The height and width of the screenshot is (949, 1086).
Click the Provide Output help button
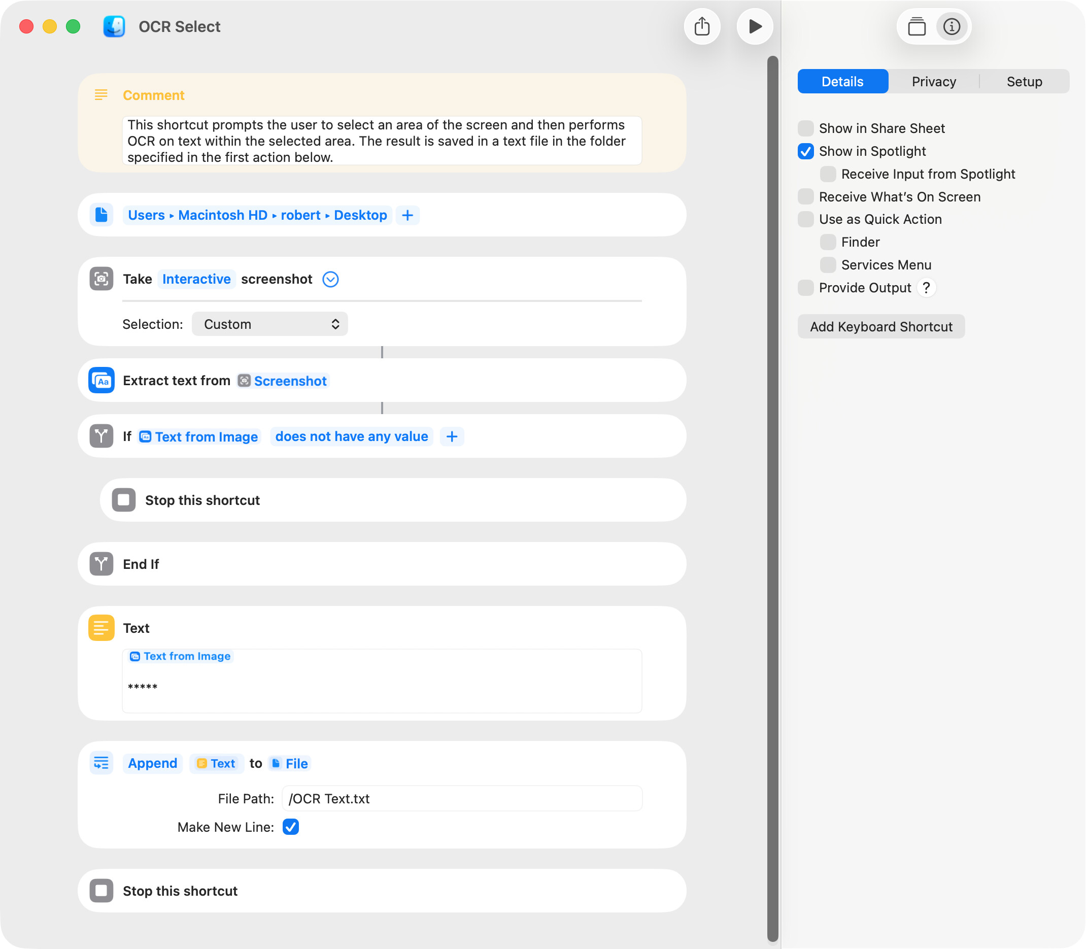(x=926, y=288)
